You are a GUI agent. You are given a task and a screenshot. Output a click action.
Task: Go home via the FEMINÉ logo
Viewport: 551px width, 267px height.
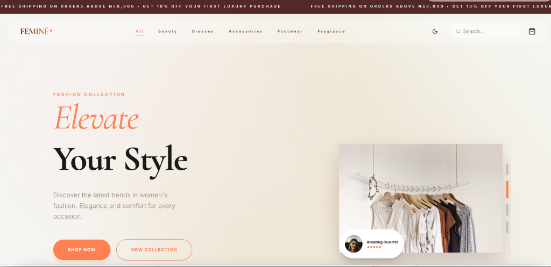click(36, 31)
